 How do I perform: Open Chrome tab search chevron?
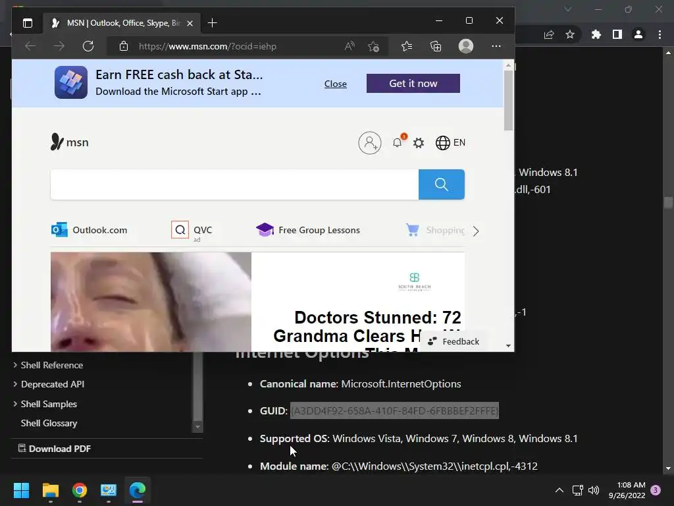tap(568, 9)
